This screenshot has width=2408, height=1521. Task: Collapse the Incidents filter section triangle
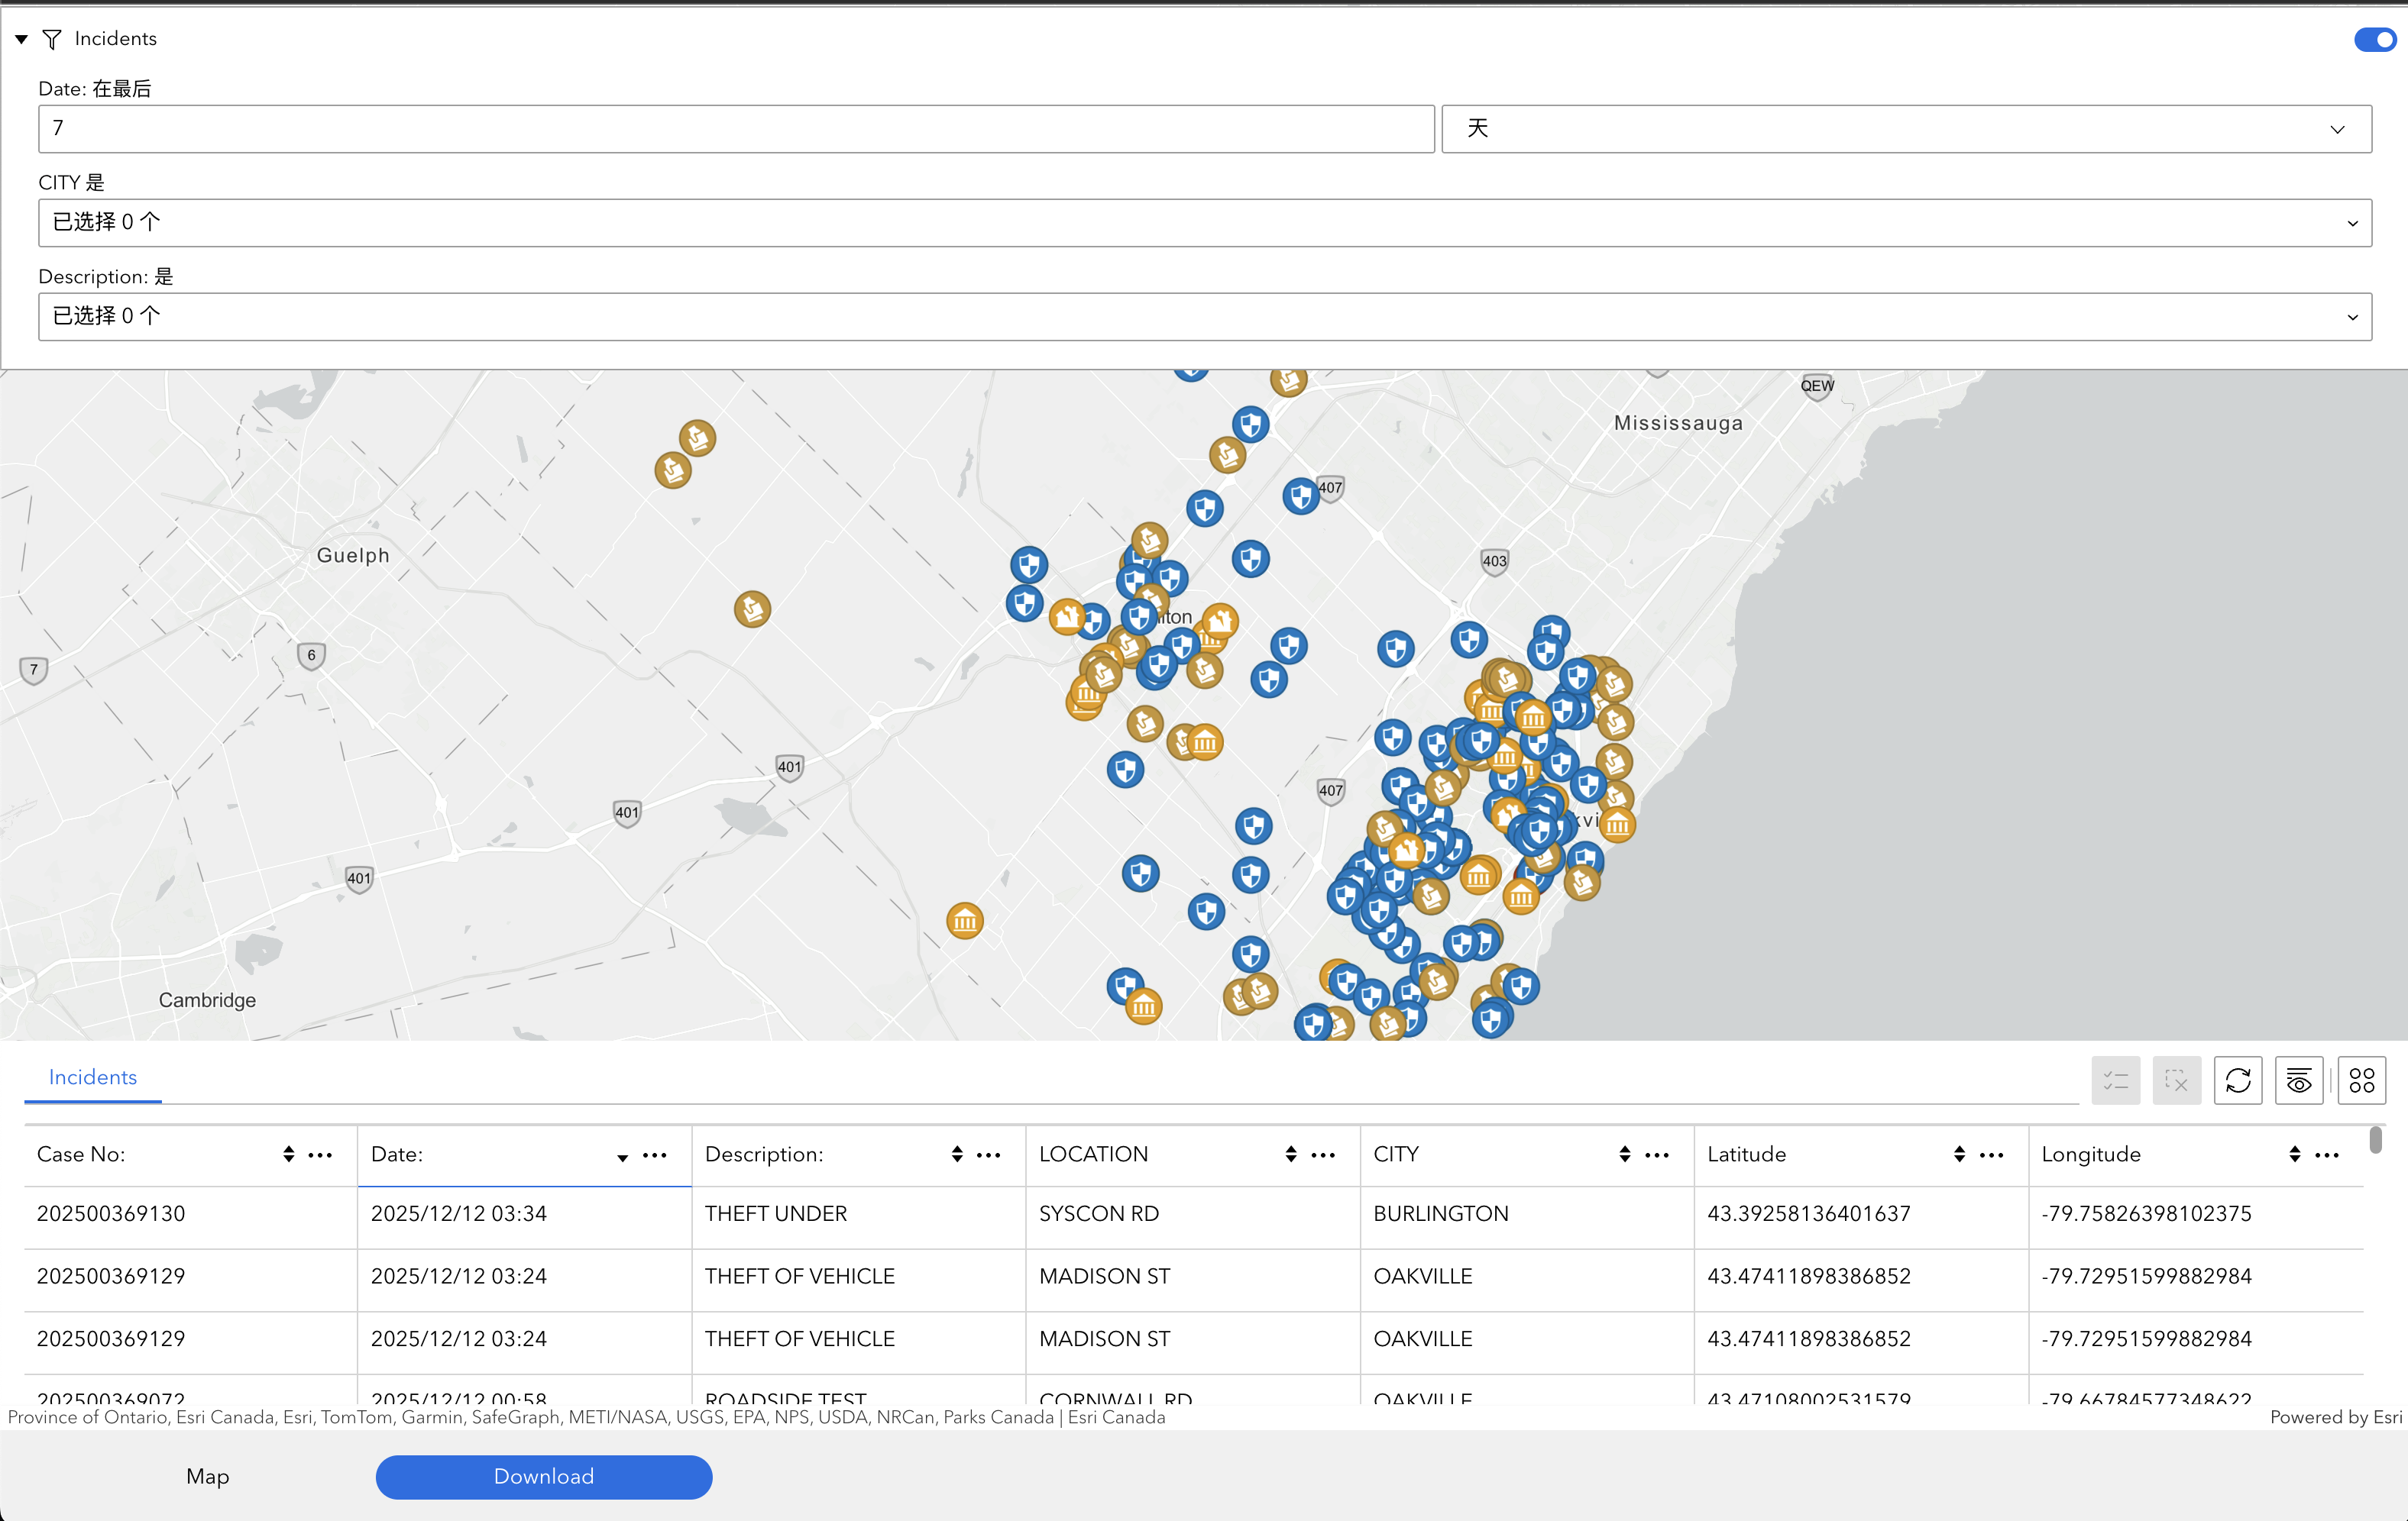[x=21, y=39]
